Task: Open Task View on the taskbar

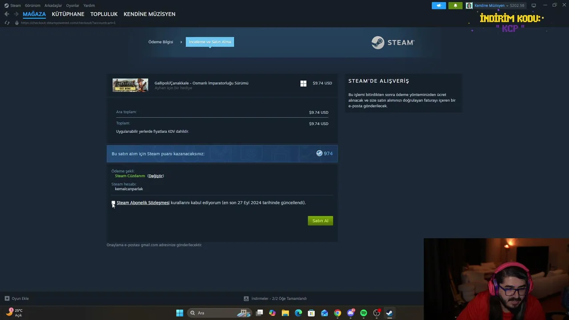Action: [260, 313]
